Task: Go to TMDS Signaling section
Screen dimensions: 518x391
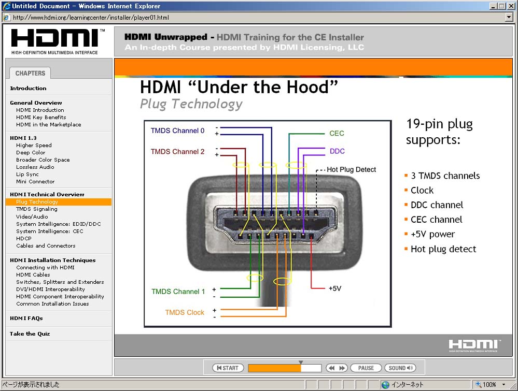Action: click(x=37, y=209)
